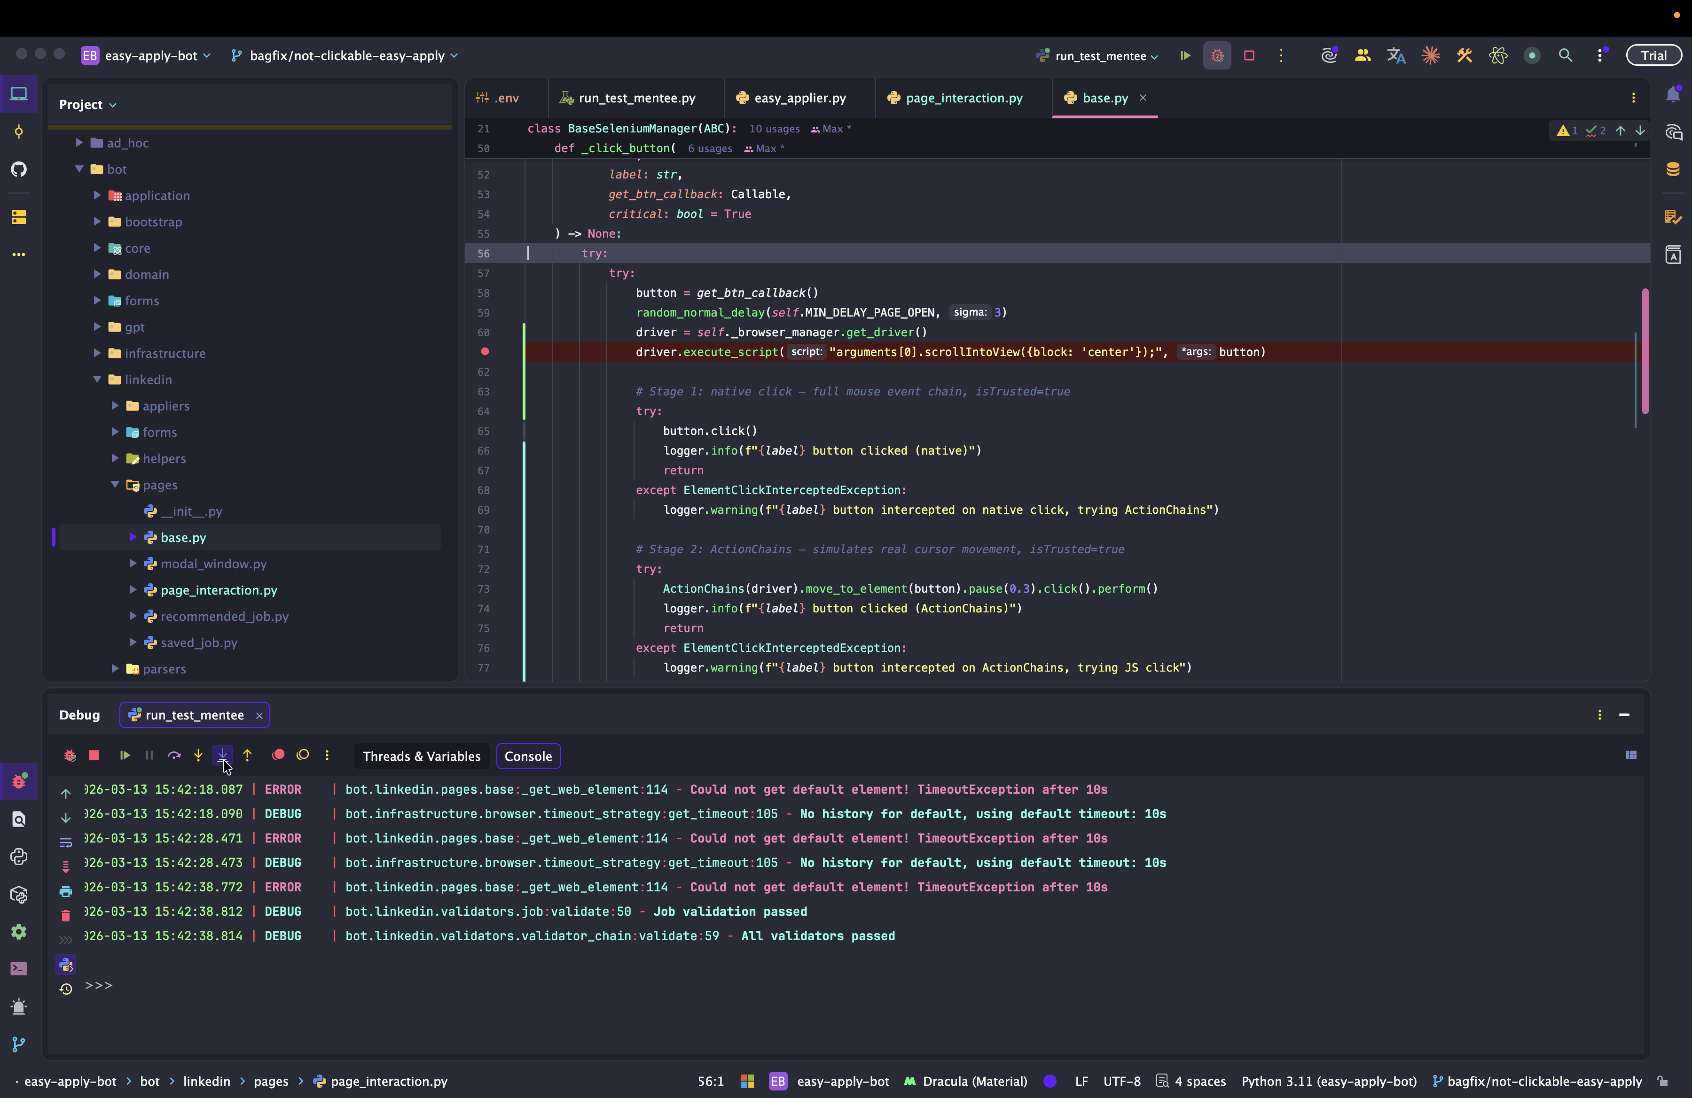The width and height of the screenshot is (1692, 1098).
Task: Click the Step Out arrow icon
Action: point(247,756)
